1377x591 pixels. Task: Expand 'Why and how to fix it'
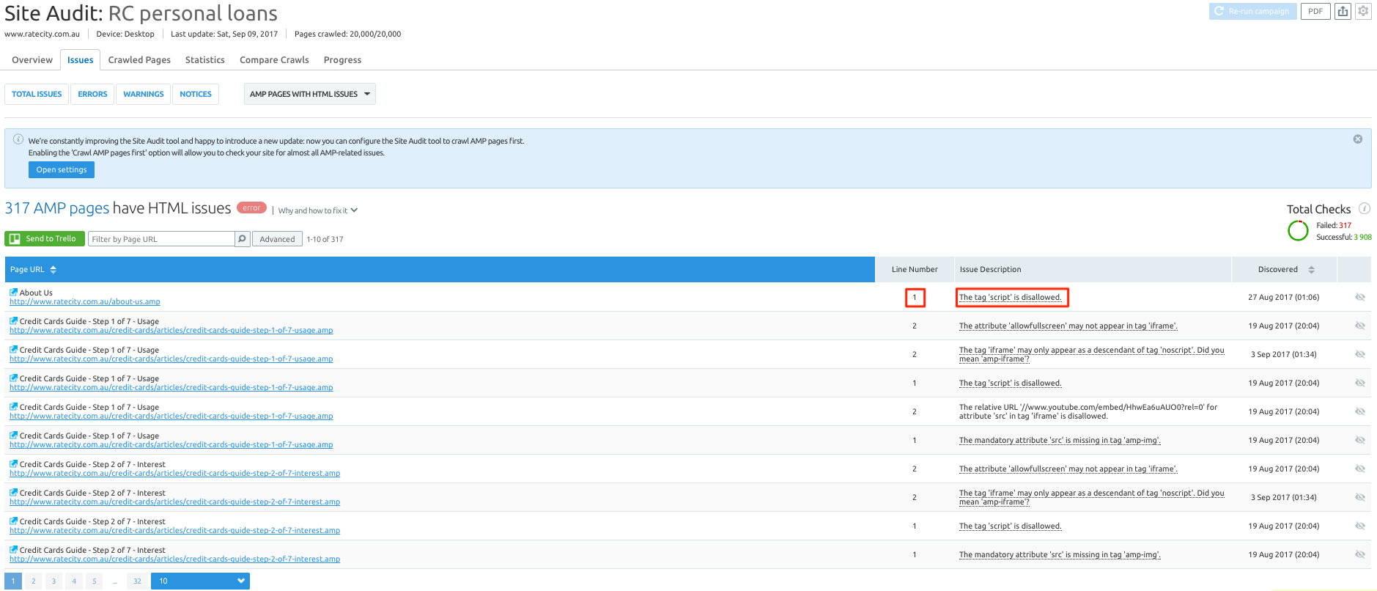click(317, 210)
